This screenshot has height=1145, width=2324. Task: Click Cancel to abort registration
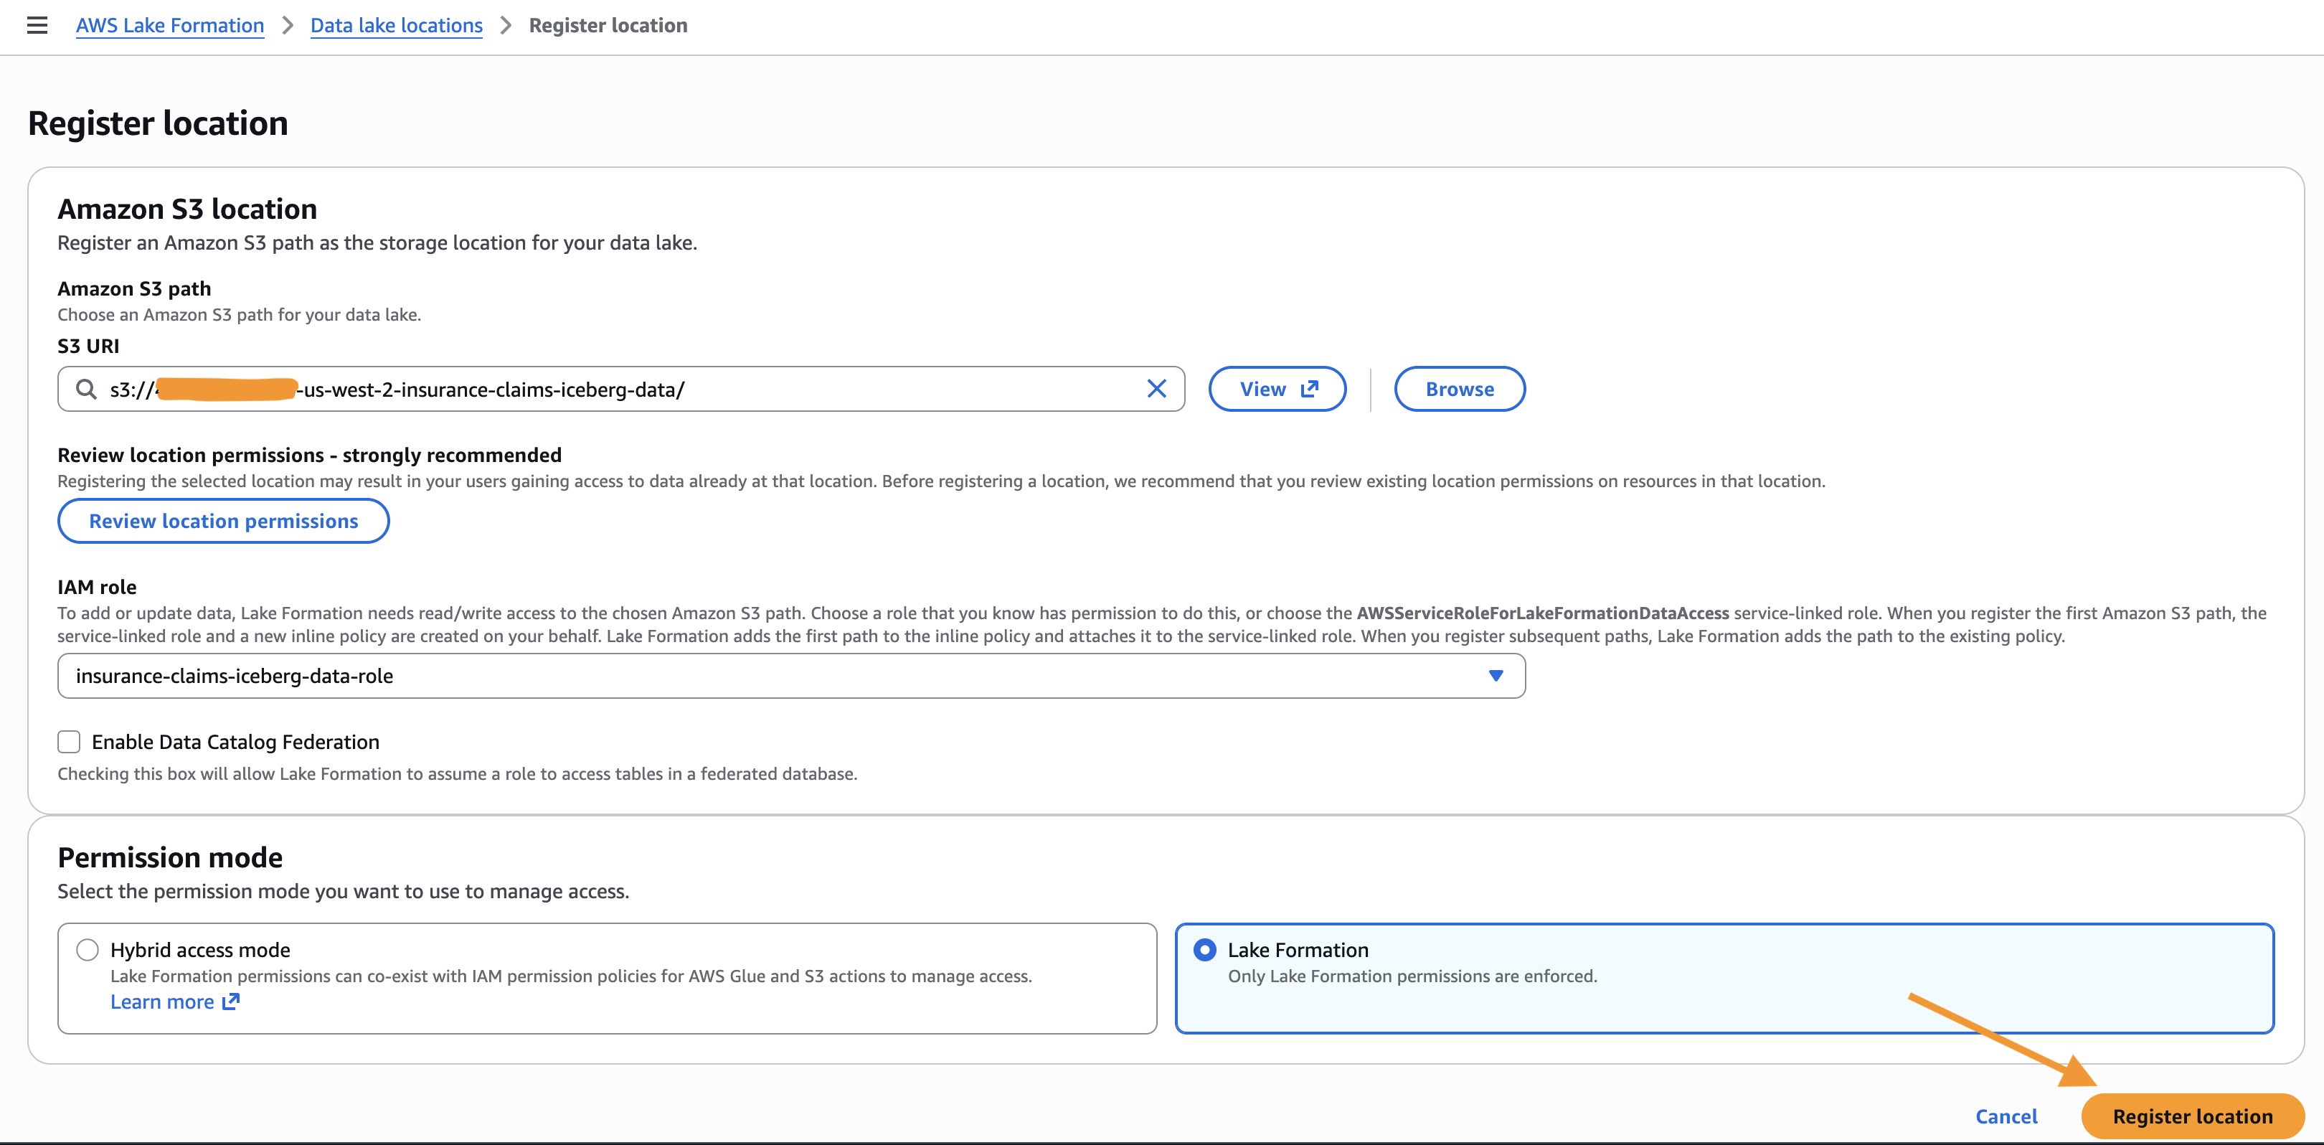pyautogui.click(x=2006, y=1116)
